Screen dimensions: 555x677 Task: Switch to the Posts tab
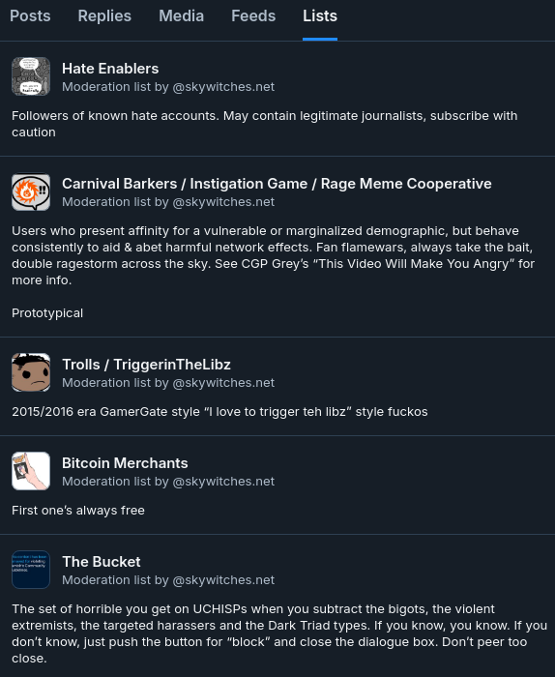(x=30, y=16)
